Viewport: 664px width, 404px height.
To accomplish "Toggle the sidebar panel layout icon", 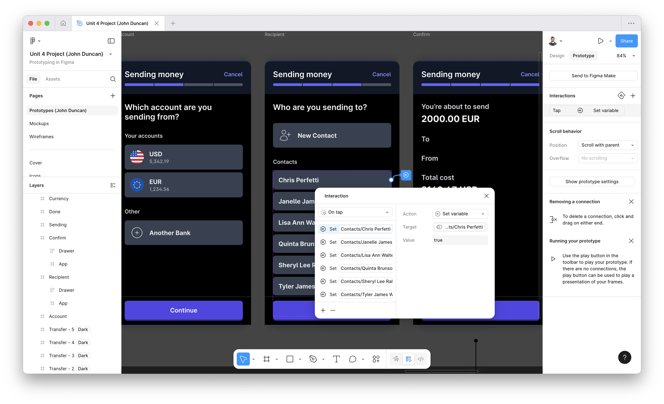I will pos(111,41).
